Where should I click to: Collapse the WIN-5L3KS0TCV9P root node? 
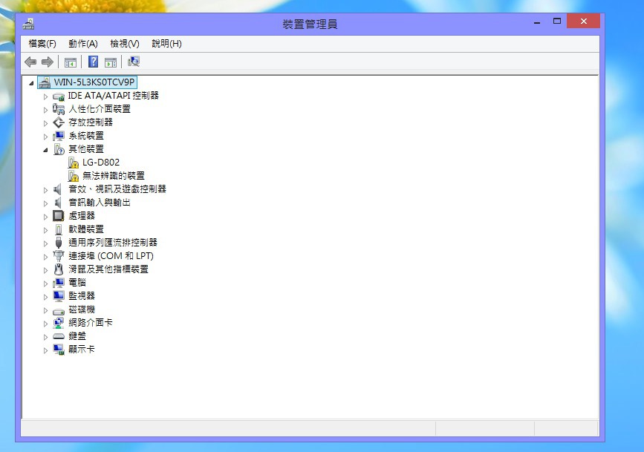(31, 83)
